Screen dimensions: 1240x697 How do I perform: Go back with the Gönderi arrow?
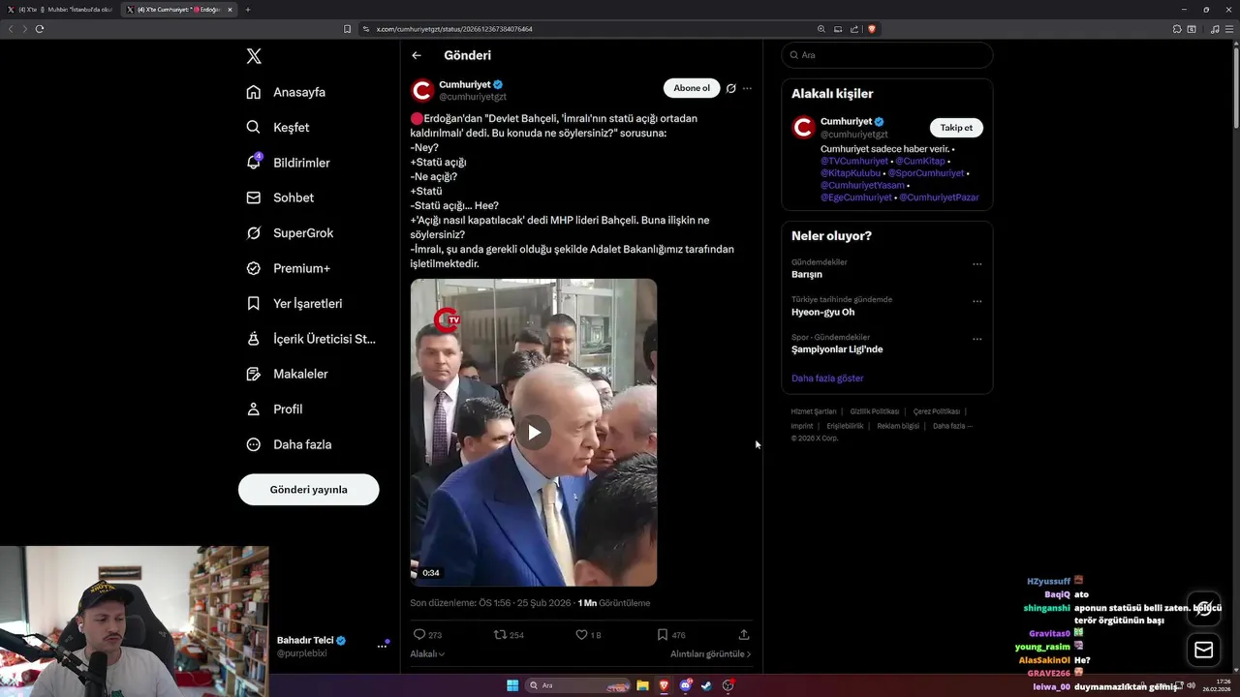click(x=417, y=55)
